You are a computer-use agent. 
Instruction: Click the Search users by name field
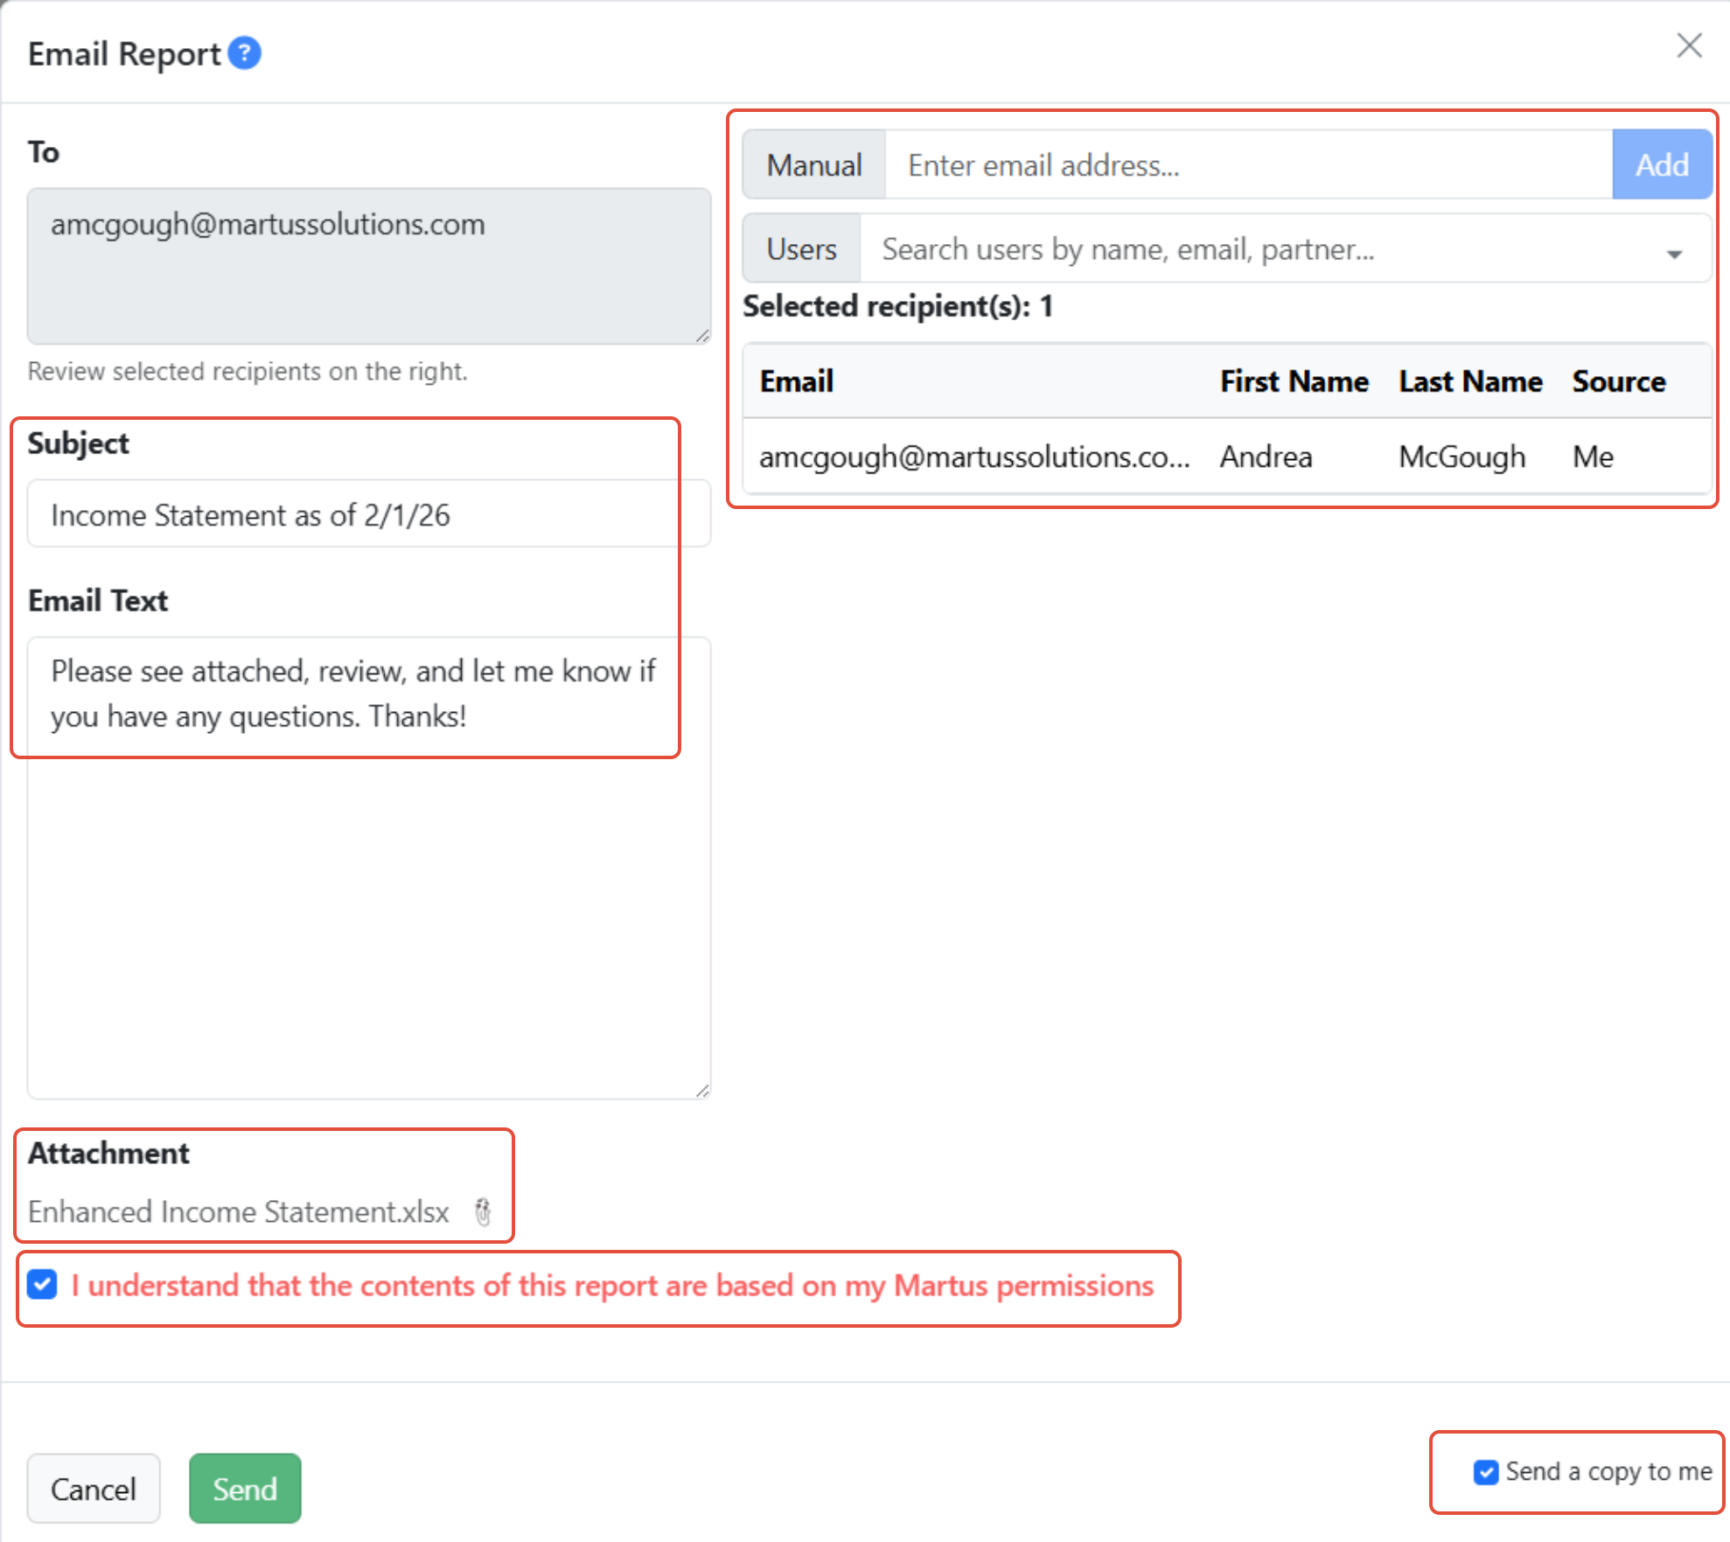1259,249
